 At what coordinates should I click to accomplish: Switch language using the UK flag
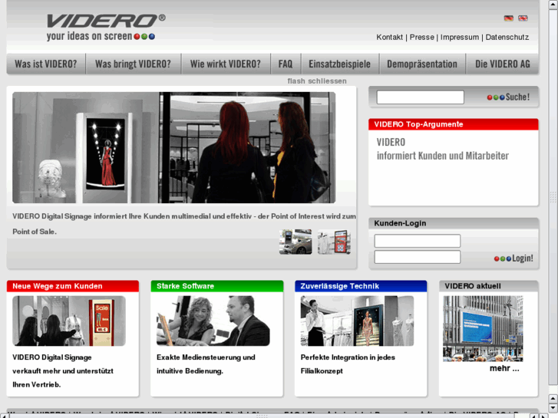[x=523, y=18]
